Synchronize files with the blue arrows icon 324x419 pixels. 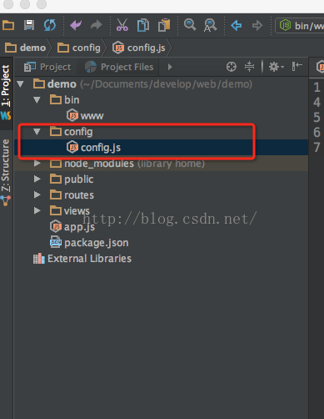click(50, 25)
